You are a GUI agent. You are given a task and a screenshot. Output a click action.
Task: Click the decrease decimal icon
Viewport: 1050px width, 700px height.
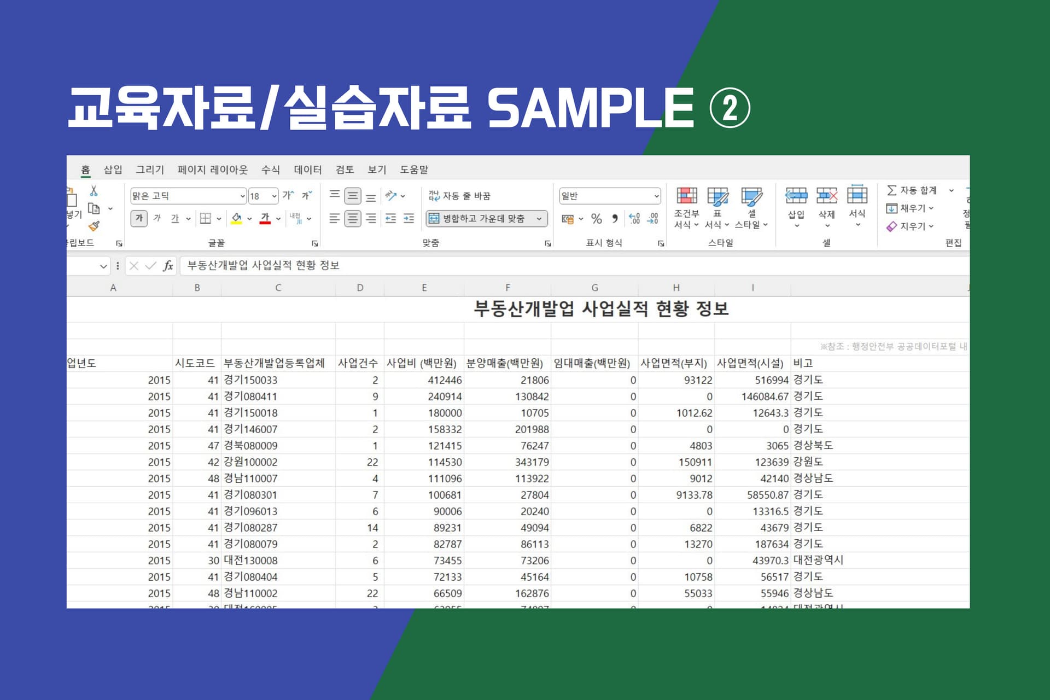pyautogui.click(x=653, y=219)
